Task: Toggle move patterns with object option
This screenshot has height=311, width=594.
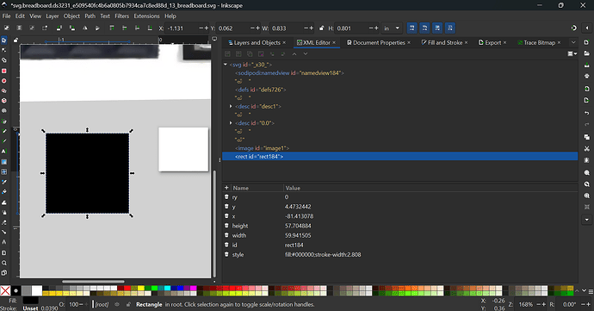Action: click(450, 28)
